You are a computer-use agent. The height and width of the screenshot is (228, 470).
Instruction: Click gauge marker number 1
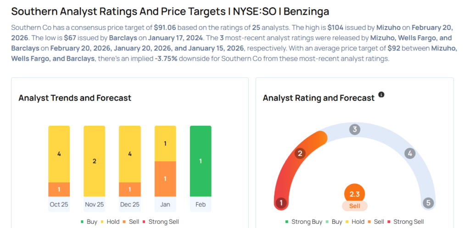pyautogui.click(x=281, y=203)
